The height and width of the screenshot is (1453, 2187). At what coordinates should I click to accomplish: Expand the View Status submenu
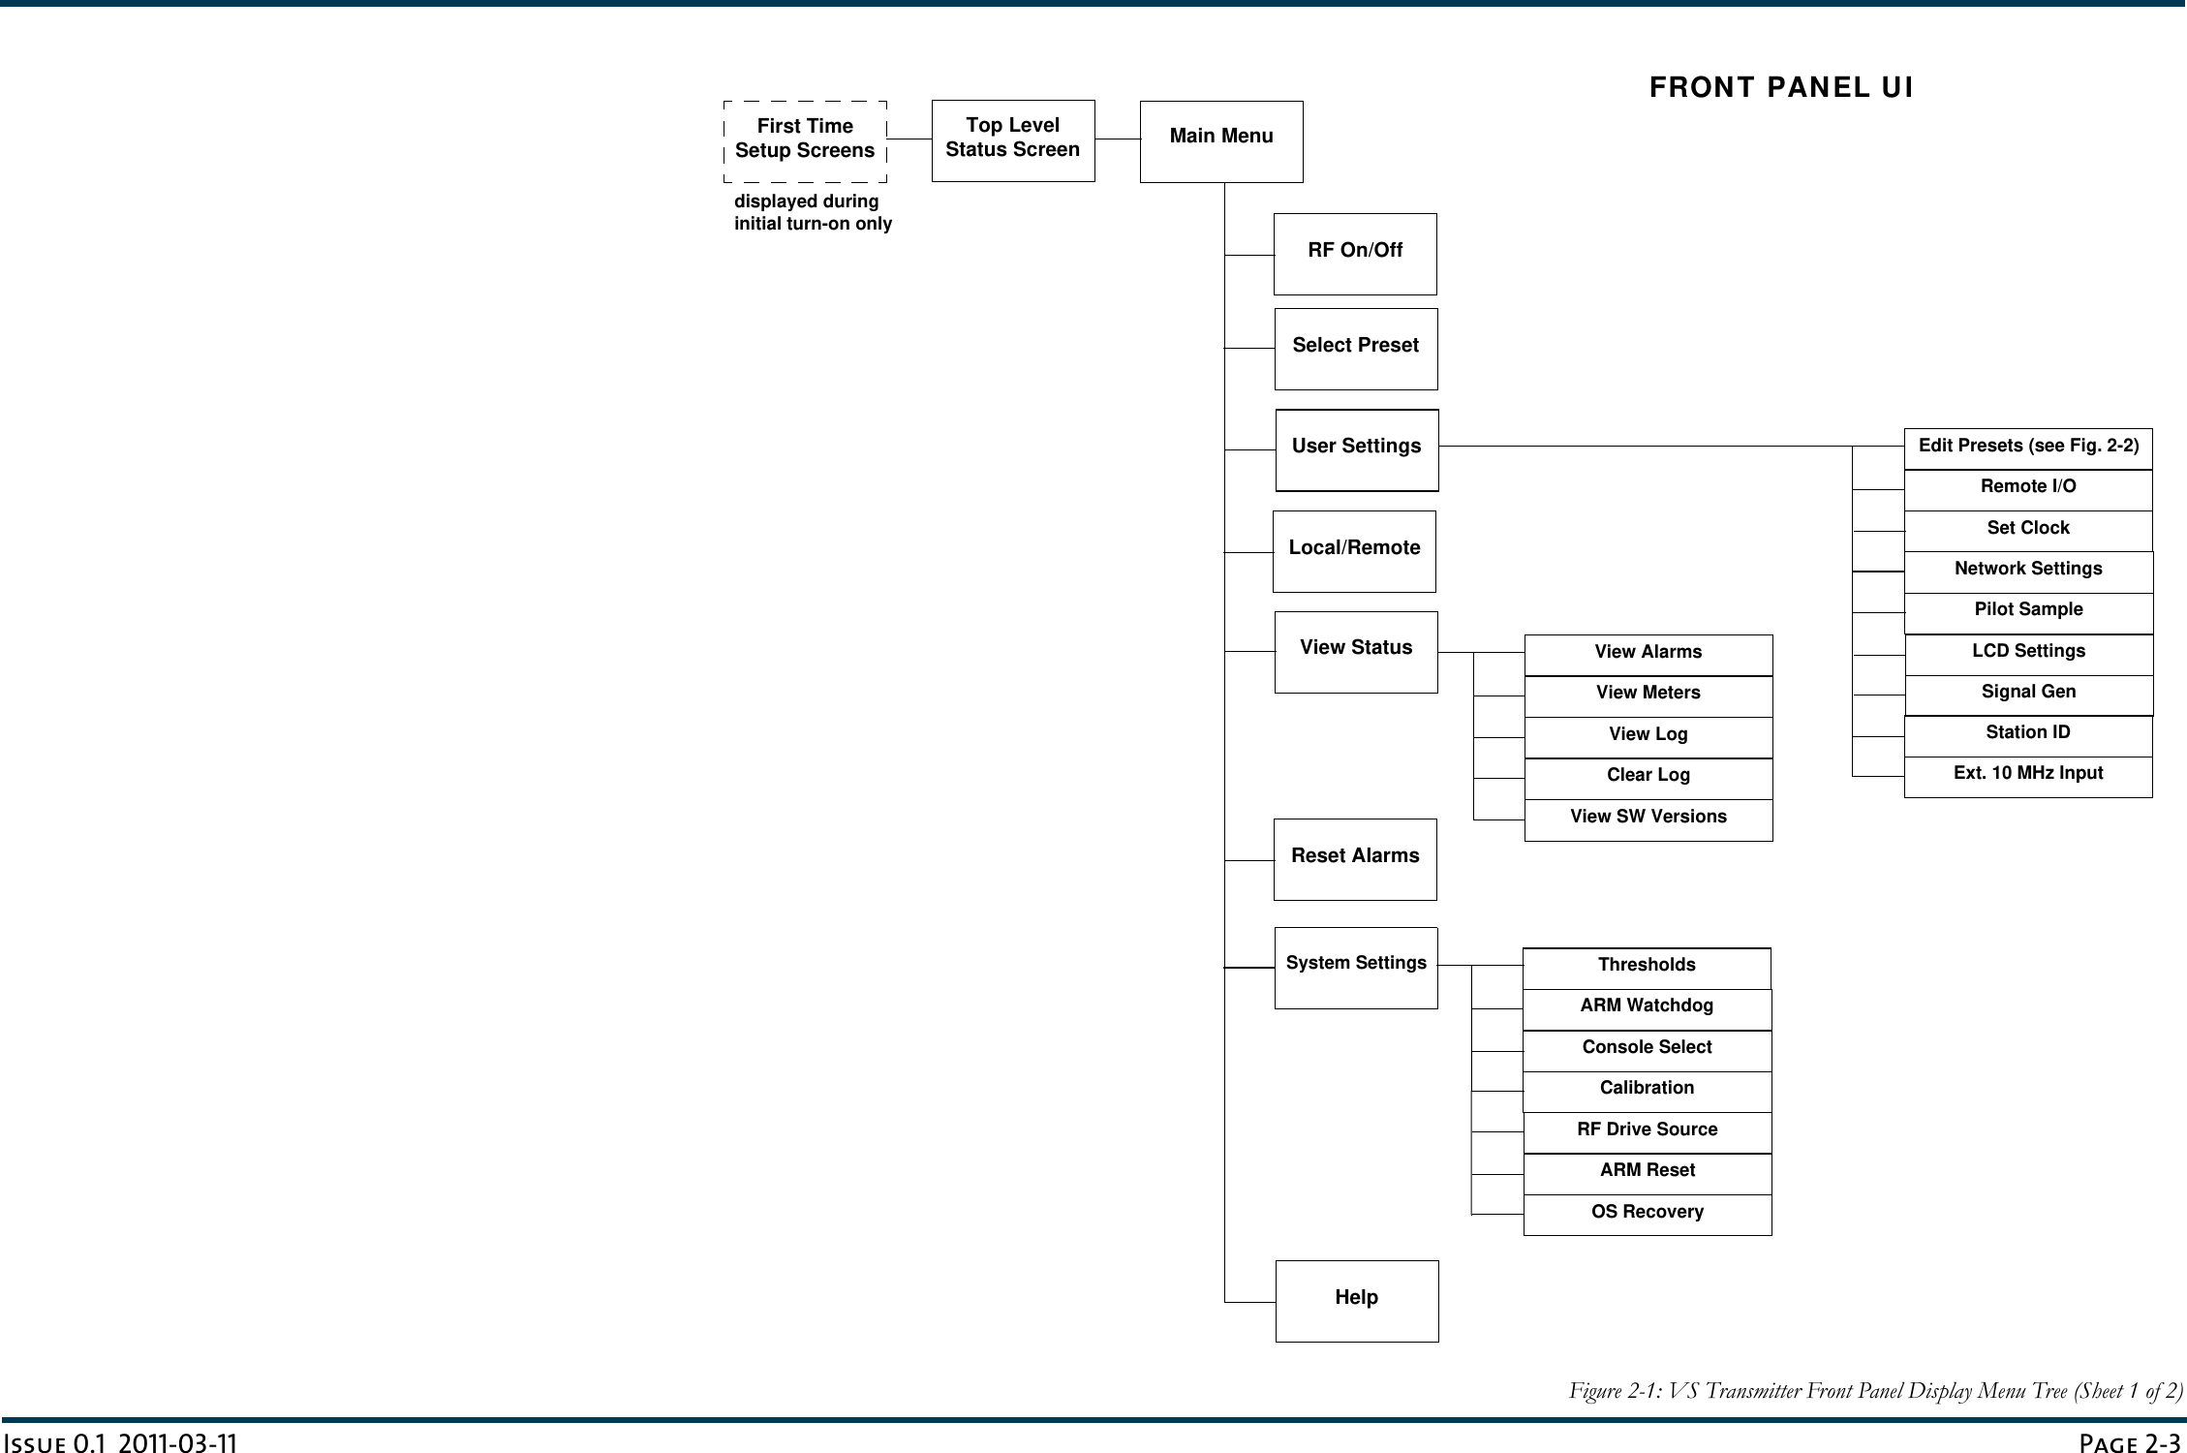(1355, 649)
